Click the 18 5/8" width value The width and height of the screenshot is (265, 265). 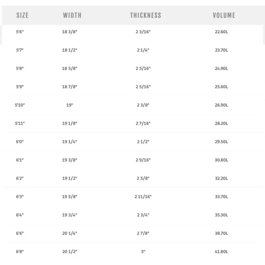point(70,69)
